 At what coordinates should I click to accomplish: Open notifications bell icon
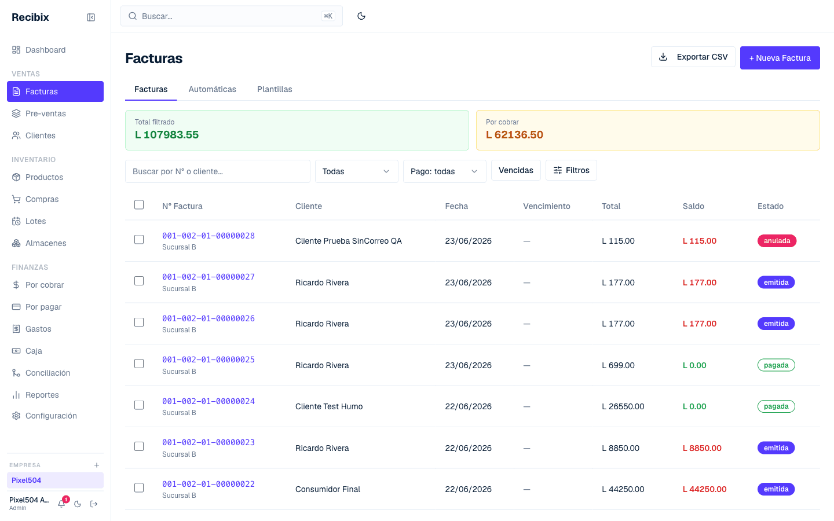pyautogui.click(x=61, y=504)
